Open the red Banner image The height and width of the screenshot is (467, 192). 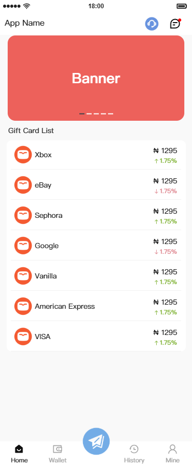coord(96,78)
